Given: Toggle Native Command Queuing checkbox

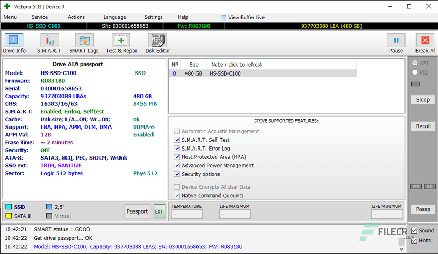Looking at the screenshot, I should tap(177, 196).
